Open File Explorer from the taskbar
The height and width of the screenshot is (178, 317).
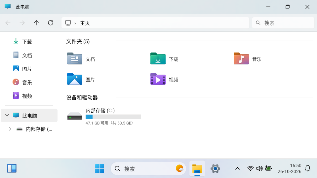[197, 168]
